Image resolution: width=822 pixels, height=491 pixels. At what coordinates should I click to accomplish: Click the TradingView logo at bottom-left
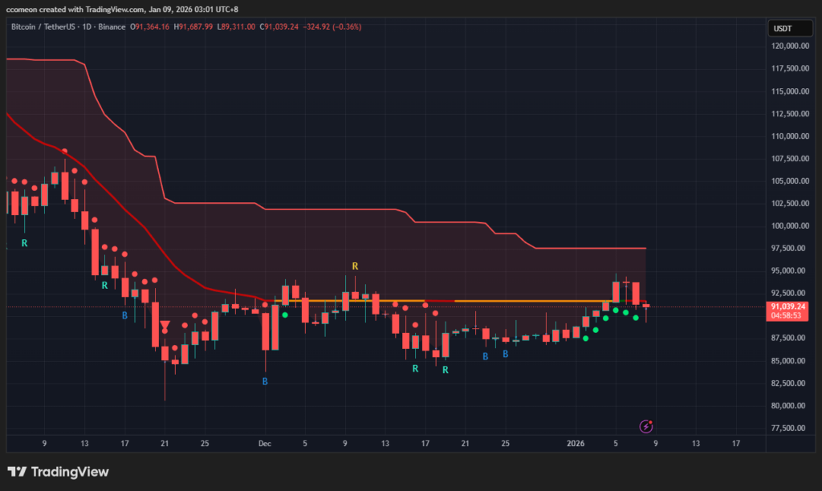[x=58, y=472]
